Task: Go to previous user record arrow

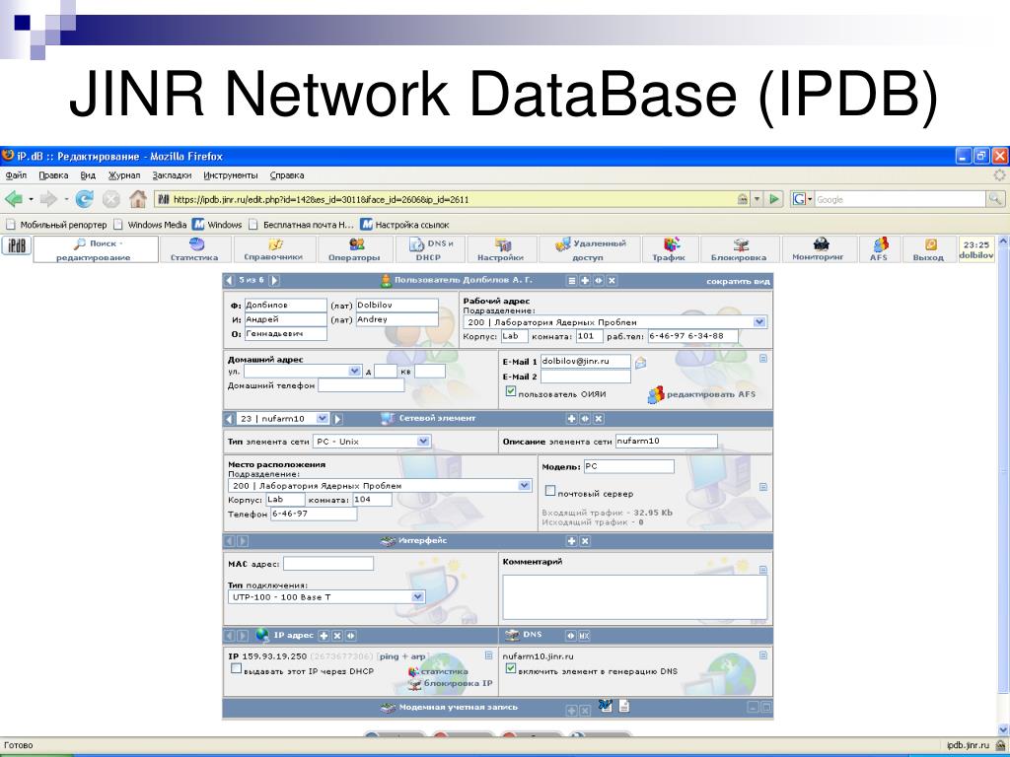Action: point(229,280)
